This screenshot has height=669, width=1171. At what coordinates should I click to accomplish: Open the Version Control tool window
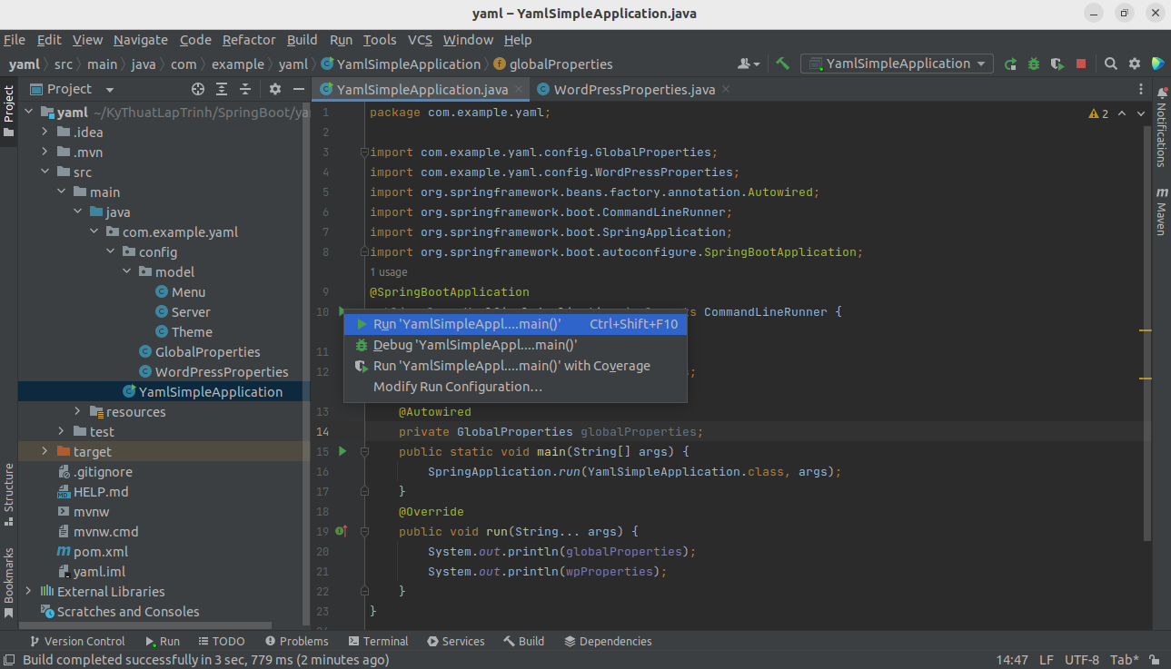(76, 641)
